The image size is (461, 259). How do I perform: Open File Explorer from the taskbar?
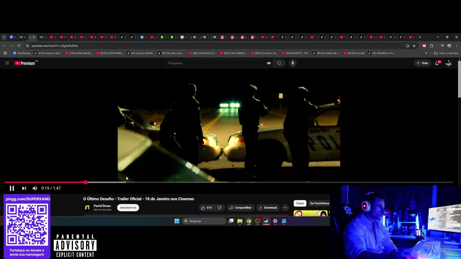pyautogui.click(x=240, y=221)
